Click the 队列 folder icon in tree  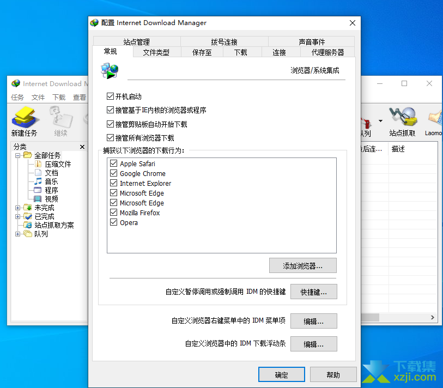[28, 234]
